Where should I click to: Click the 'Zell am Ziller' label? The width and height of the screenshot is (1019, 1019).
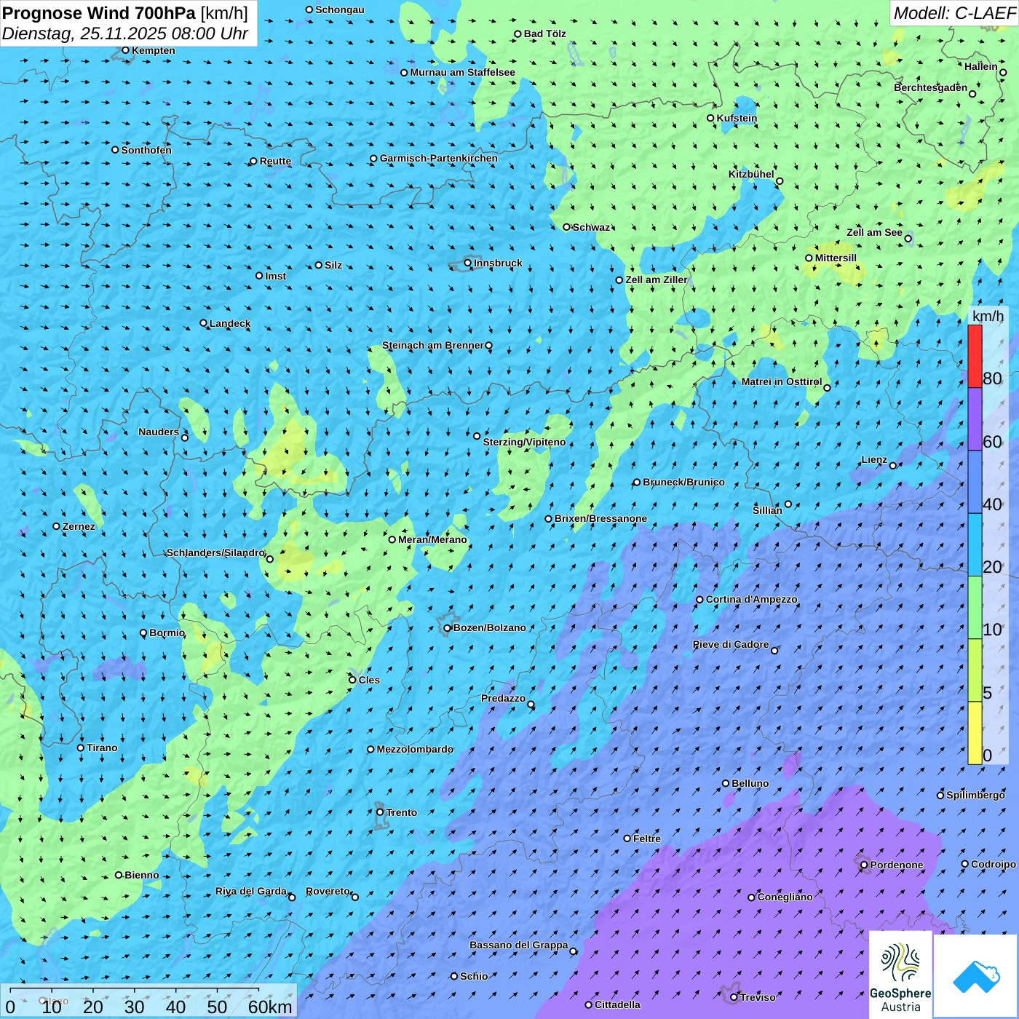click(x=657, y=279)
